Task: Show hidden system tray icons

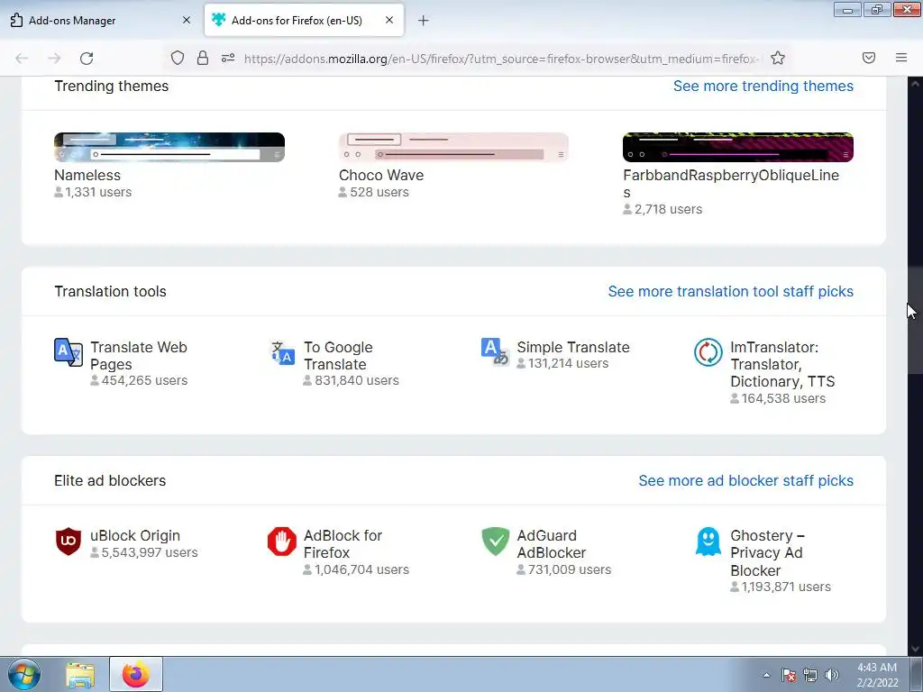Action: click(766, 675)
